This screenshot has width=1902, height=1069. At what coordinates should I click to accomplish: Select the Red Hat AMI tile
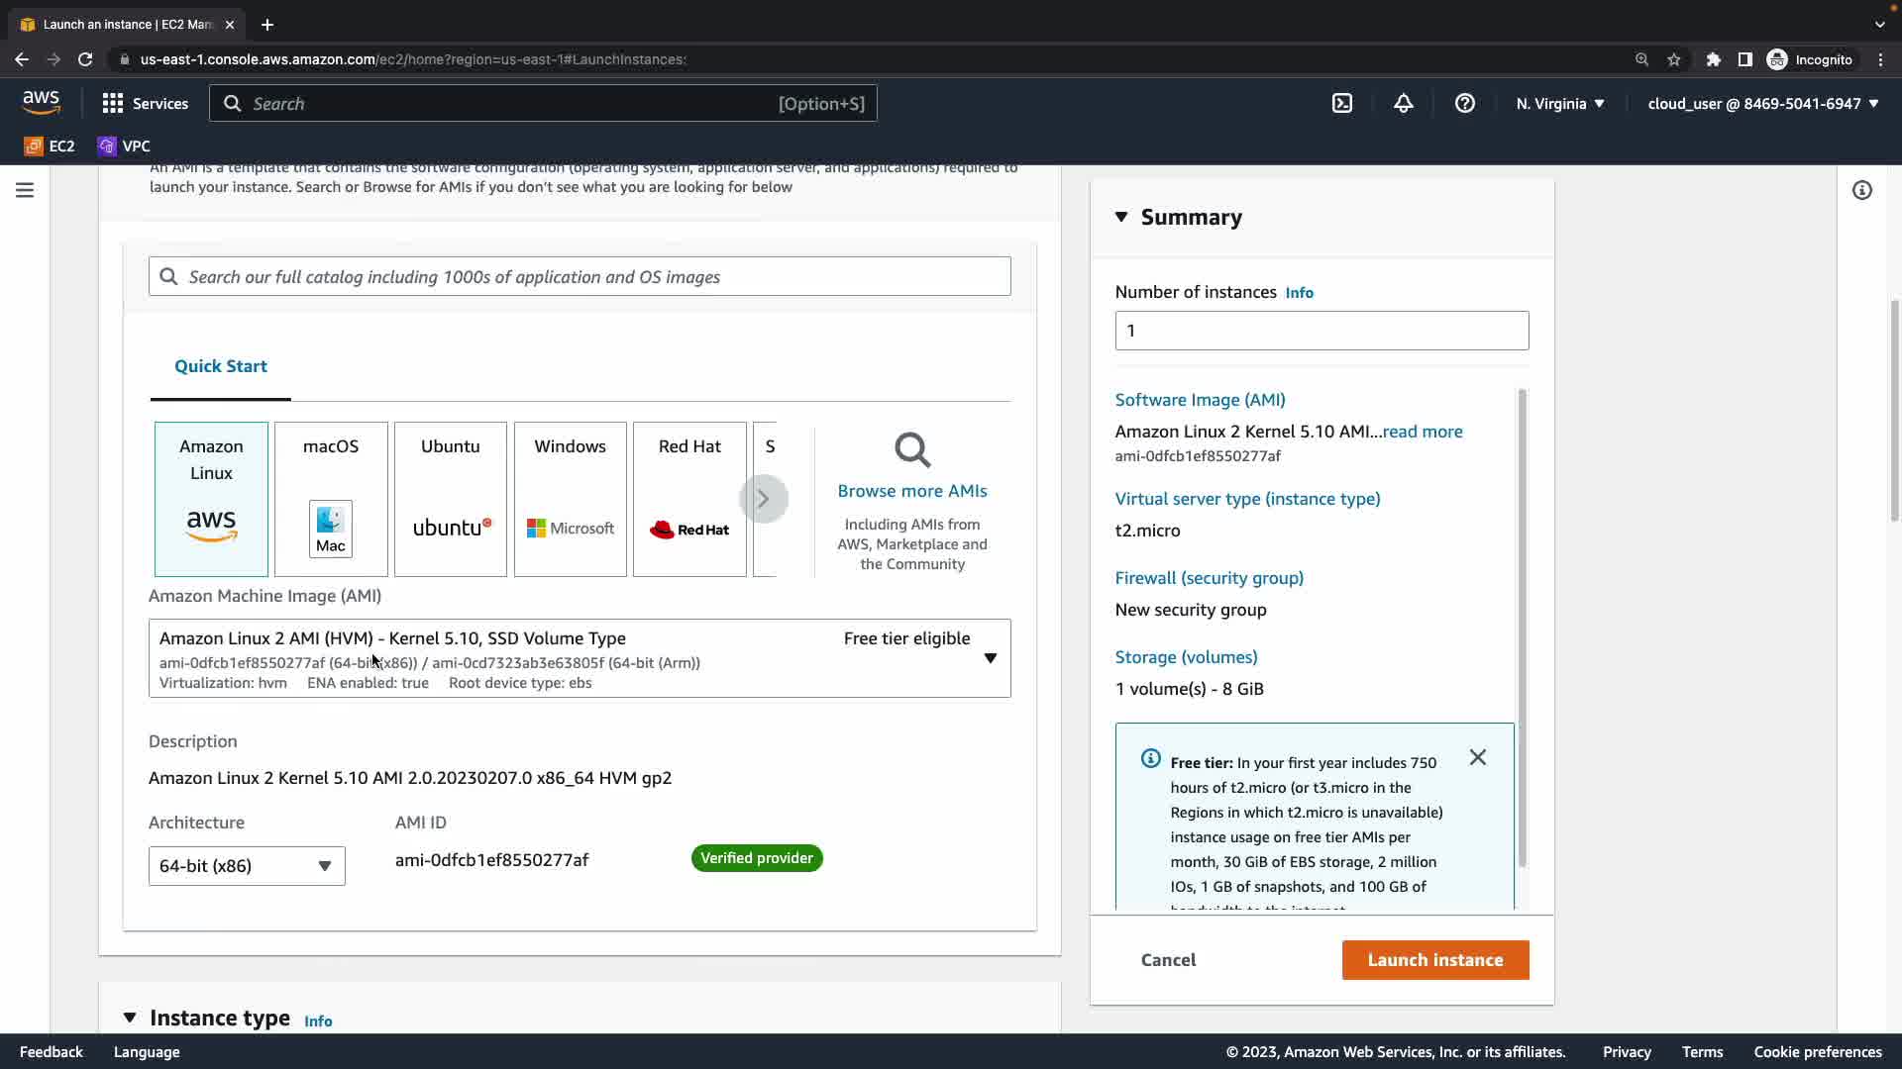[689, 499]
